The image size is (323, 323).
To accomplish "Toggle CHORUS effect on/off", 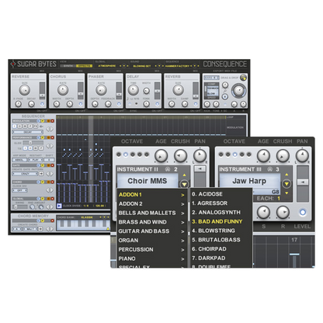I will (x=81, y=104).
